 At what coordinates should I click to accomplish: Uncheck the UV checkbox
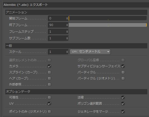[x=49, y=103]
